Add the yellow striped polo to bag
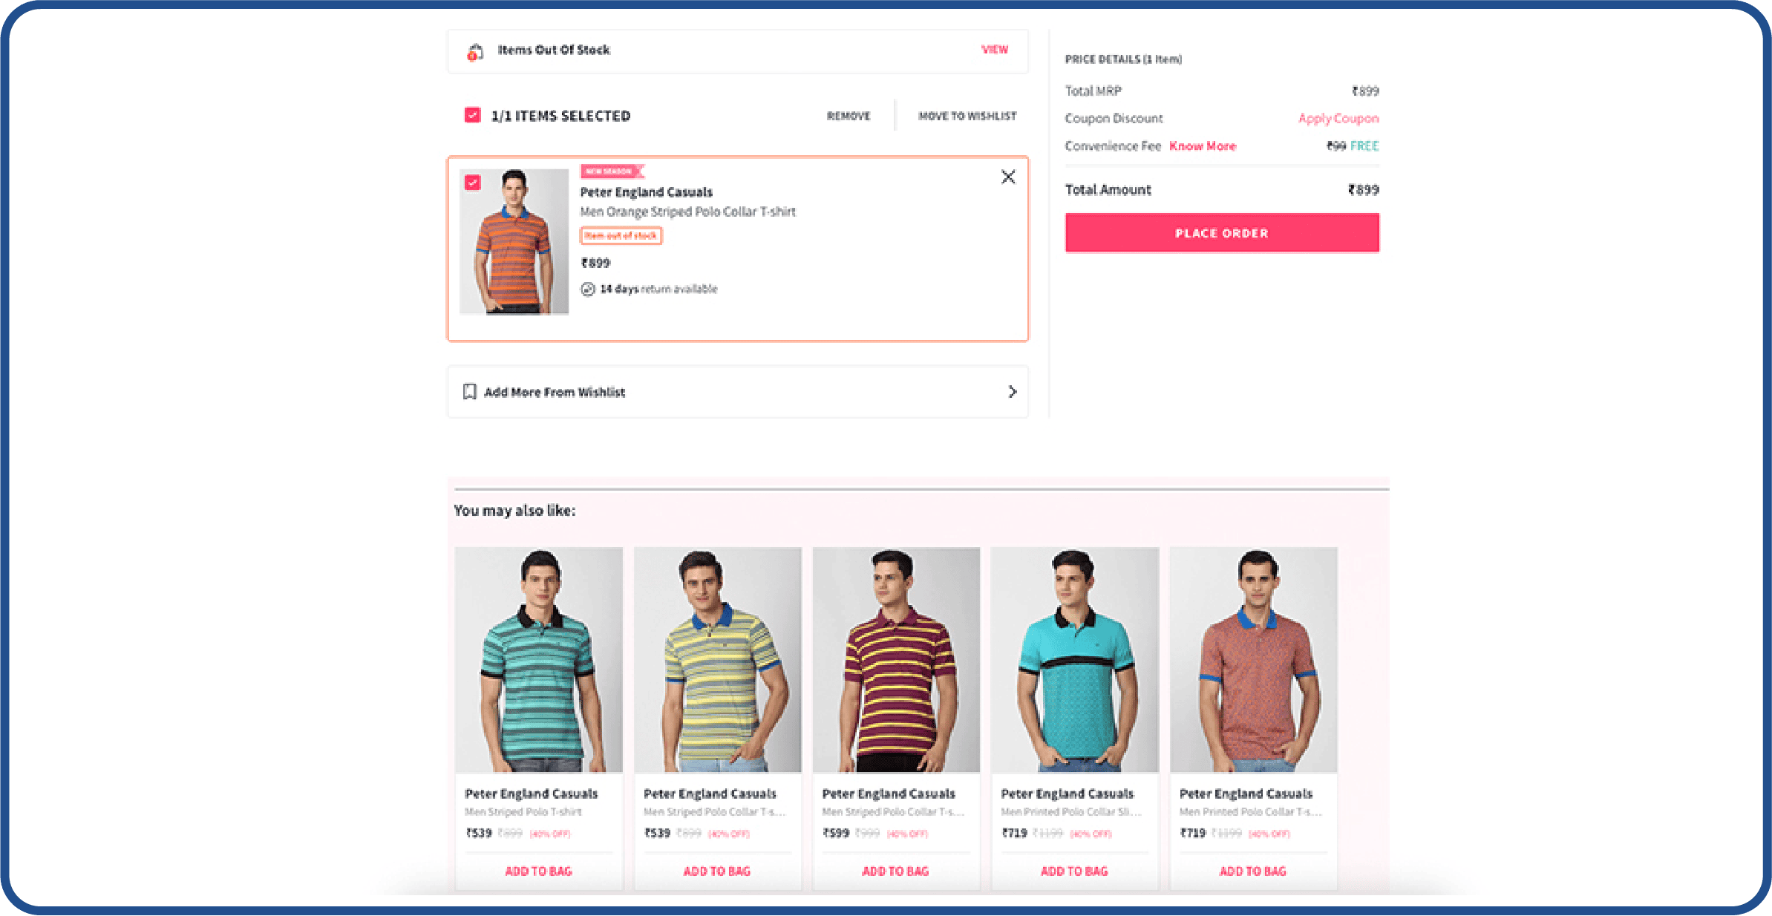Image resolution: width=1772 pixels, height=916 pixels. [x=716, y=871]
